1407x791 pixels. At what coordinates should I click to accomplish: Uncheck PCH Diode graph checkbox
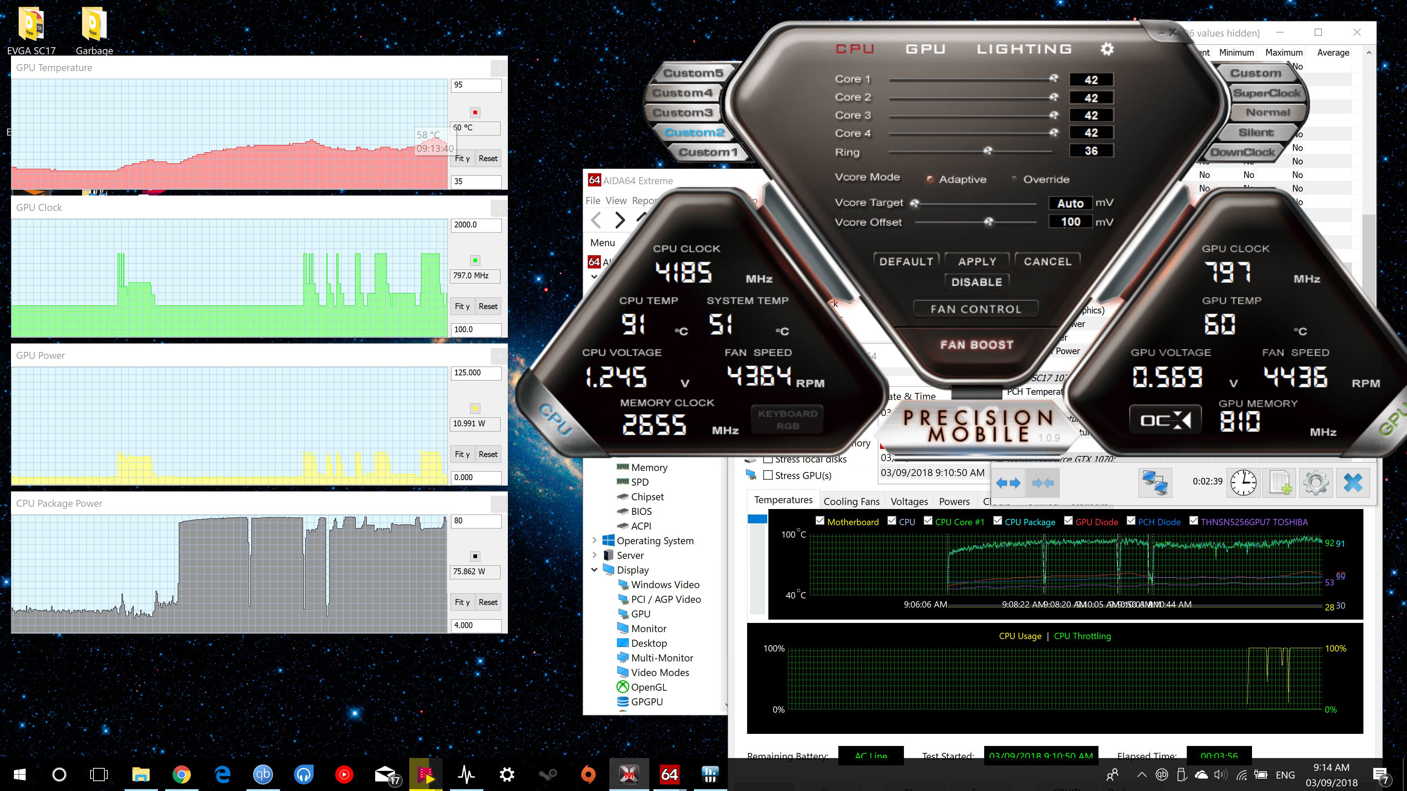click(x=1131, y=521)
